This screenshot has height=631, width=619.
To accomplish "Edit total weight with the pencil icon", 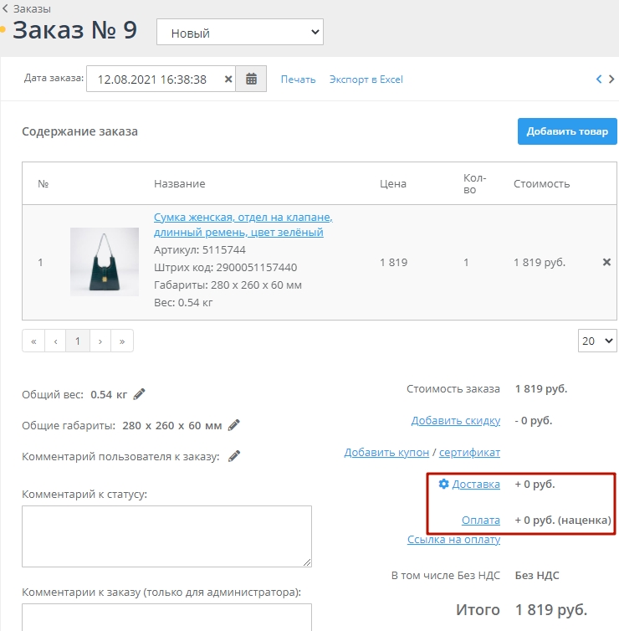I will 140,394.
